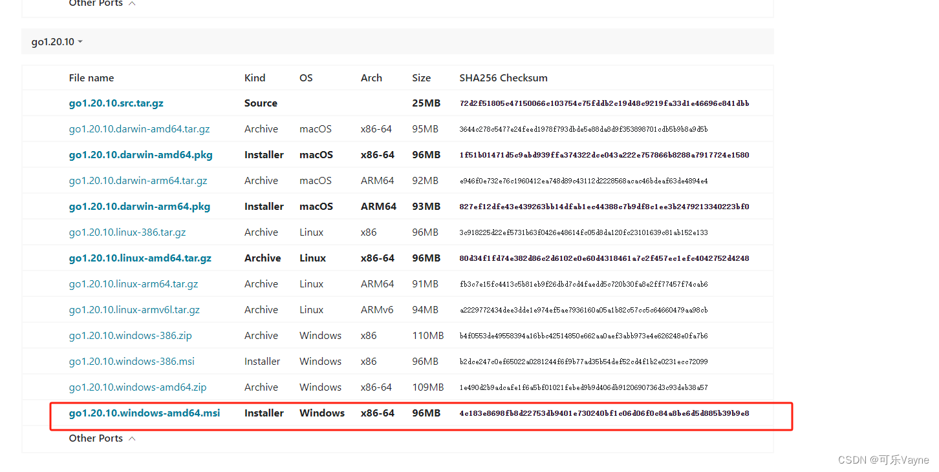Click 109MB size in windows-amd64.zip row
Viewport: 939px width, 472px height.
point(427,387)
